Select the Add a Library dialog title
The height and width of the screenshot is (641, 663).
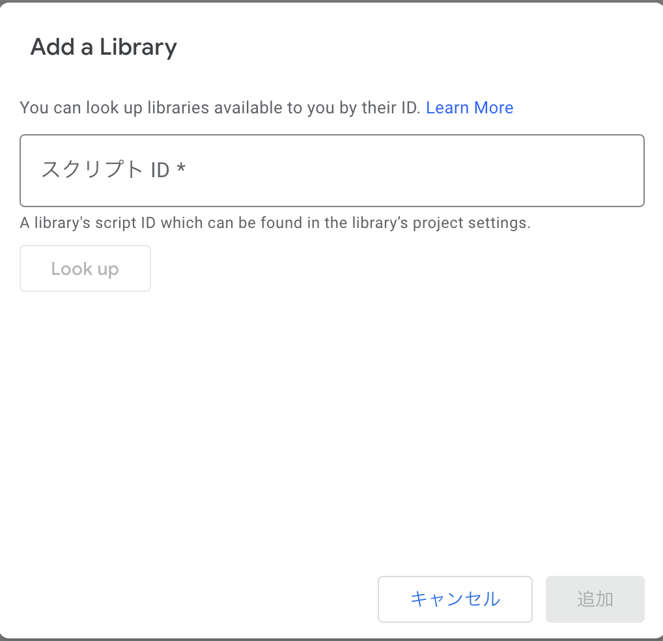[104, 47]
